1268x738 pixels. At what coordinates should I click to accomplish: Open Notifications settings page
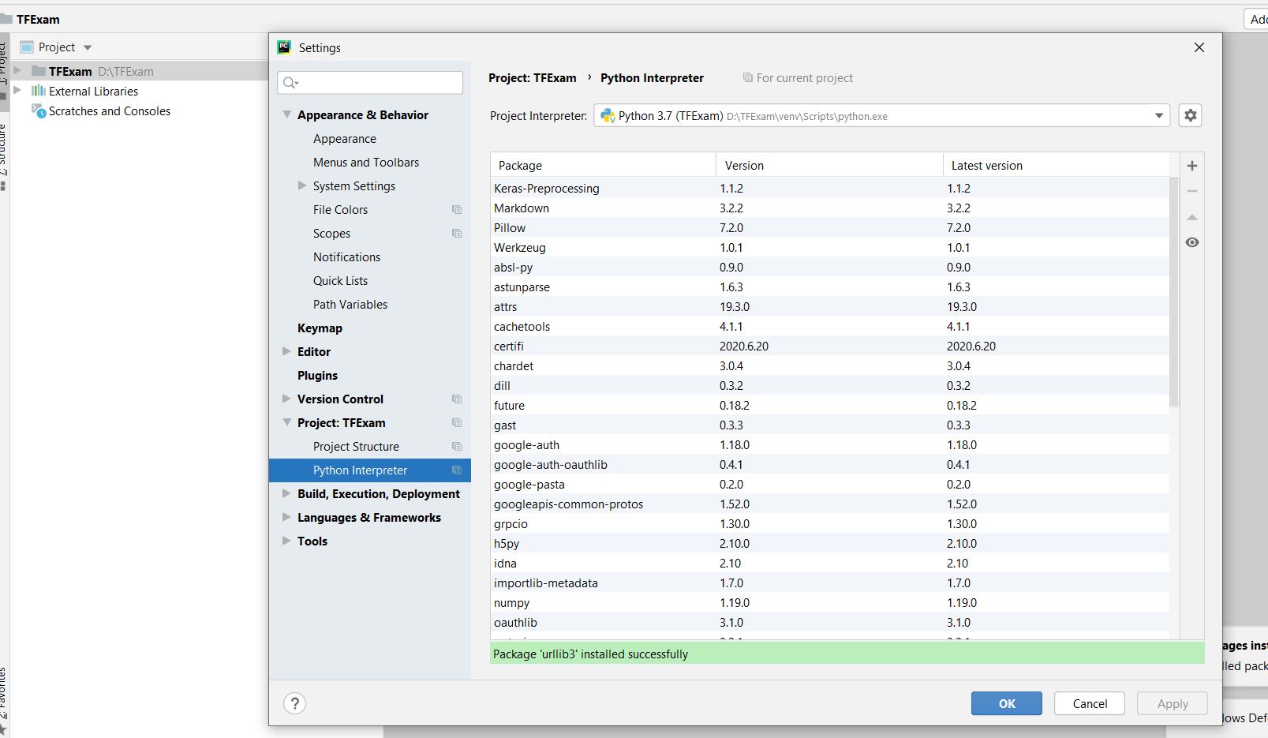click(x=346, y=257)
